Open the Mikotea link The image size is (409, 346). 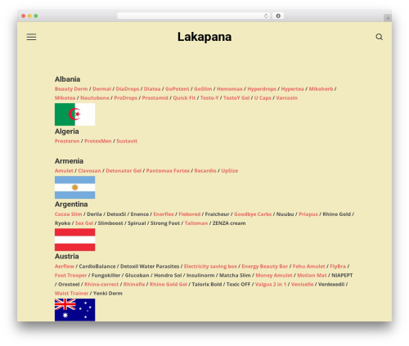click(65, 98)
